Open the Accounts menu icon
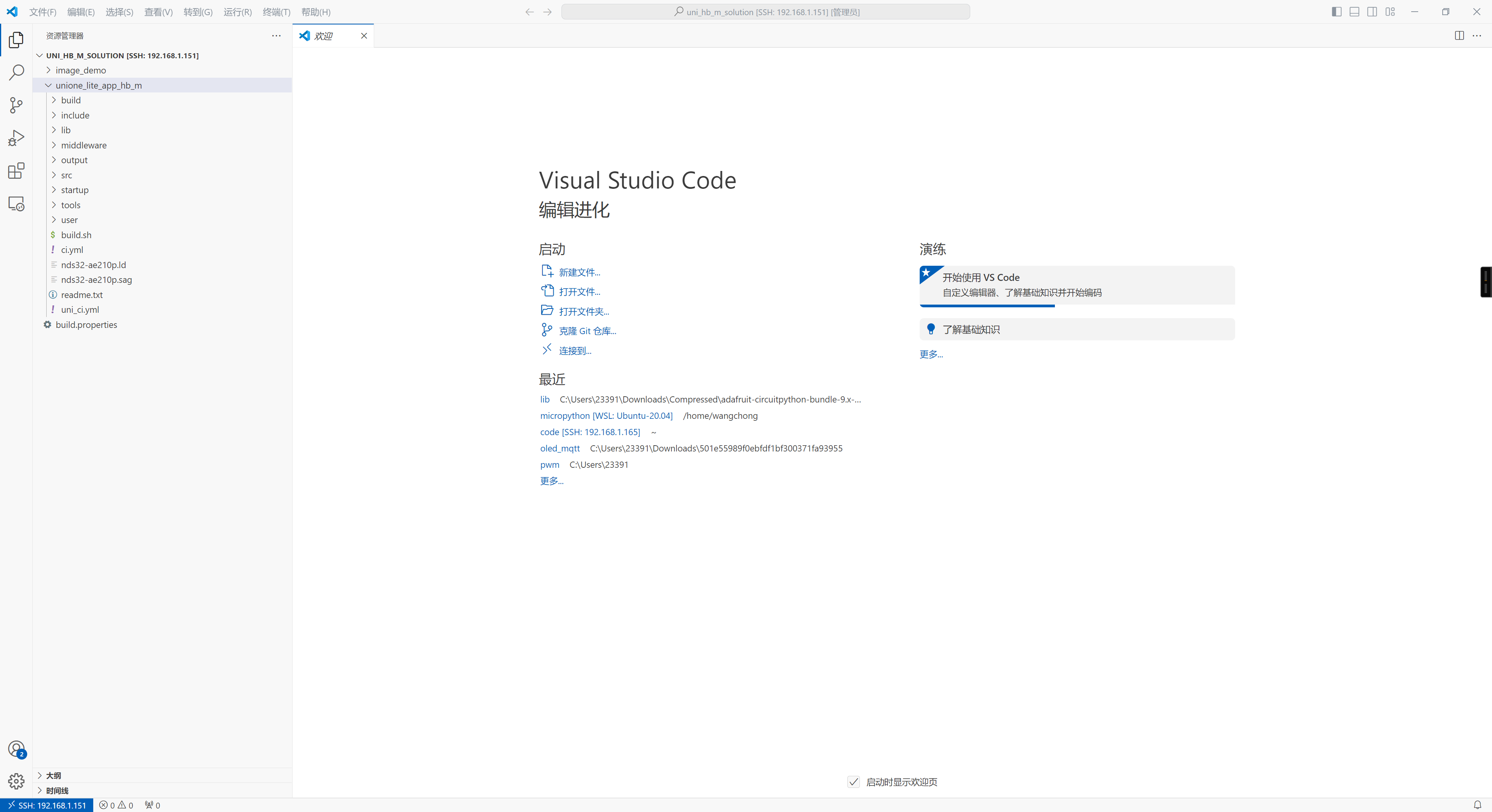This screenshot has width=1492, height=812. coord(16,749)
